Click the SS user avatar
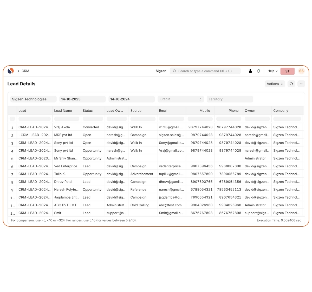 pos(301,71)
